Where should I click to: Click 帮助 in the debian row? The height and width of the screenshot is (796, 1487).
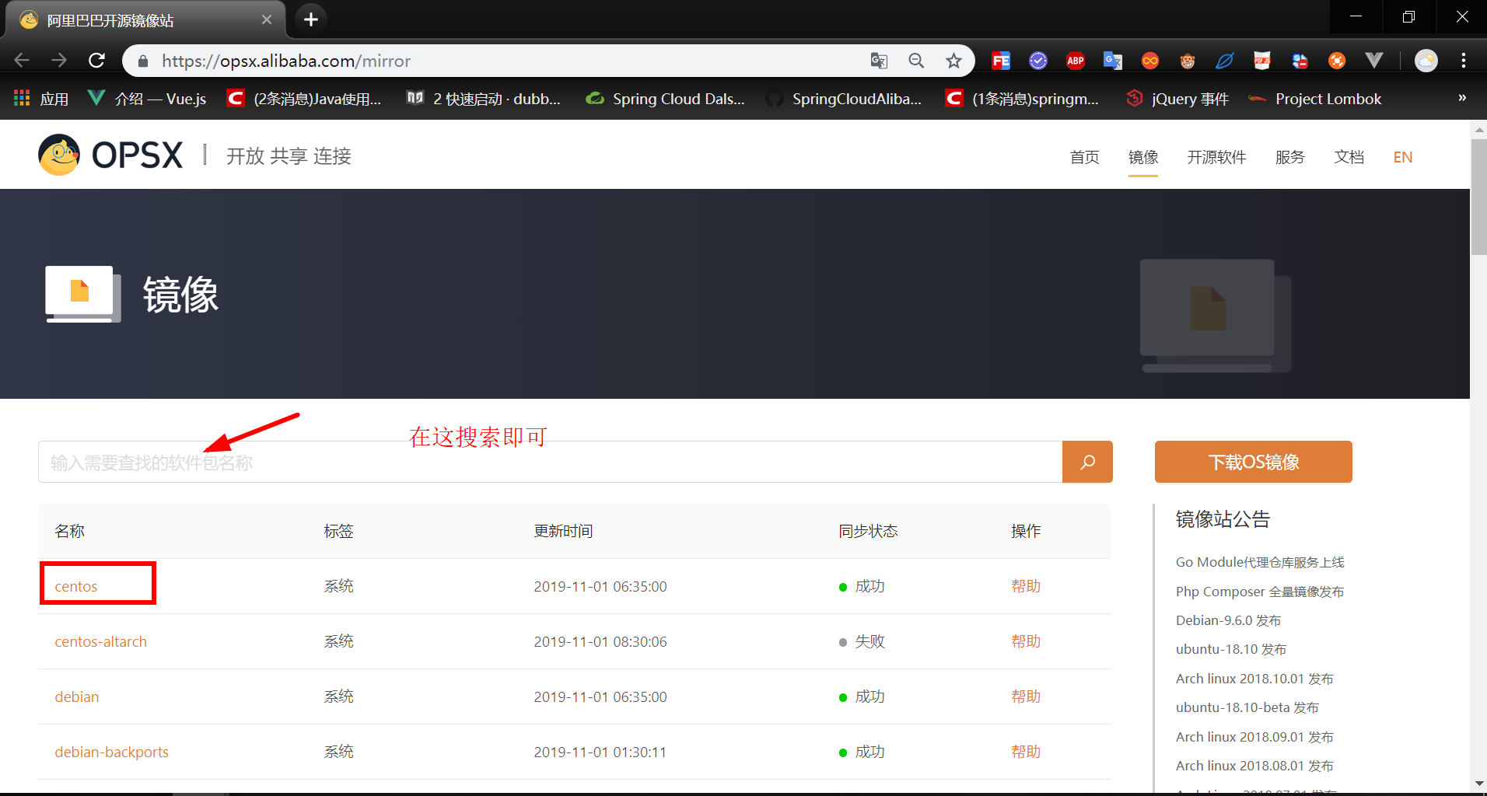(x=1025, y=696)
